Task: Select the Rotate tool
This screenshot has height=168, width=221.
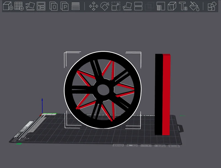Action: 105,6
